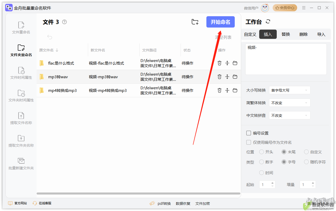
Task: Select the 时间 type radio button
Action: (262, 173)
